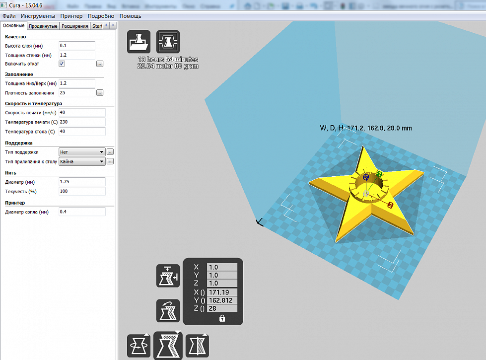The height and width of the screenshot is (360, 486).
Task: Switch to the Продвинутые tab
Action: click(43, 26)
